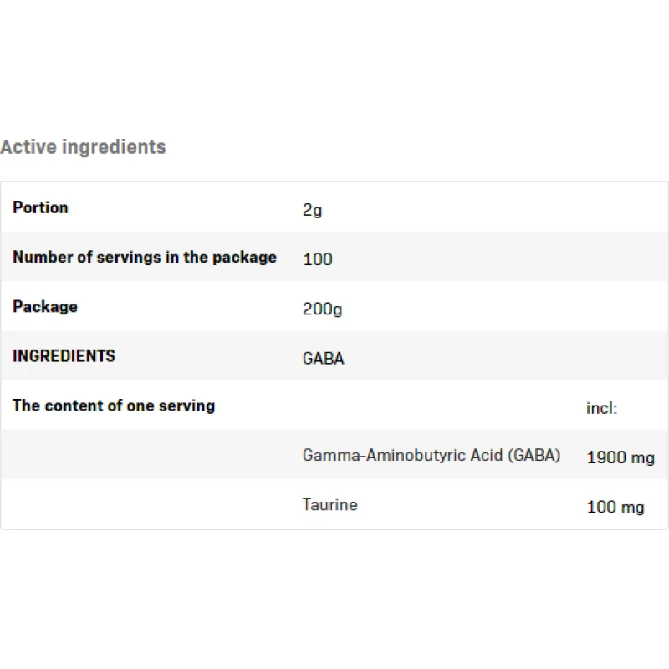Screen dimensions: 669x669
Task: Select the Number of servings label
Action: [145, 257]
